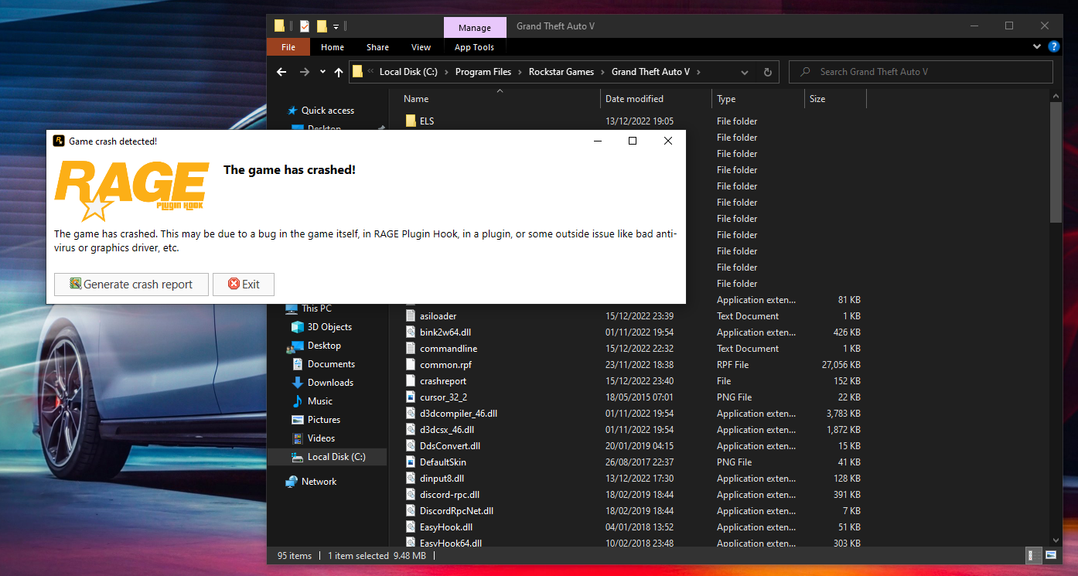Open the address bar history dropdown
The image size is (1078, 576).
(745, 72)
